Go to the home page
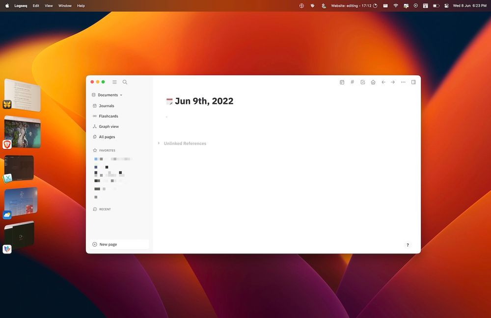This screenshot has width=491, height=318. click(x=373, y=82)
